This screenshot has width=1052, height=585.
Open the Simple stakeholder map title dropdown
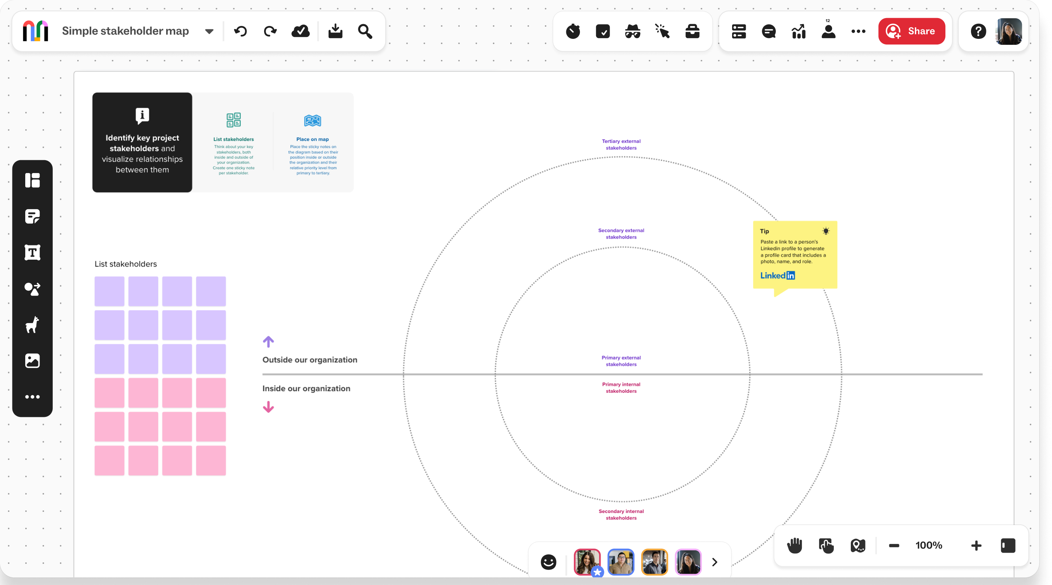209,31
